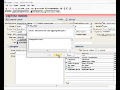Expand the Customer Details Actions dropdown
The image size is (120, 90).
pyautogui.click(x=60, y=20)
